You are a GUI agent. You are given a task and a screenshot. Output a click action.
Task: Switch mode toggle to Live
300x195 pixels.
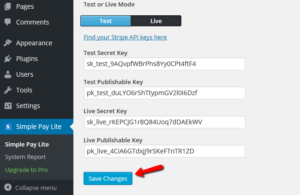[156, 21]
